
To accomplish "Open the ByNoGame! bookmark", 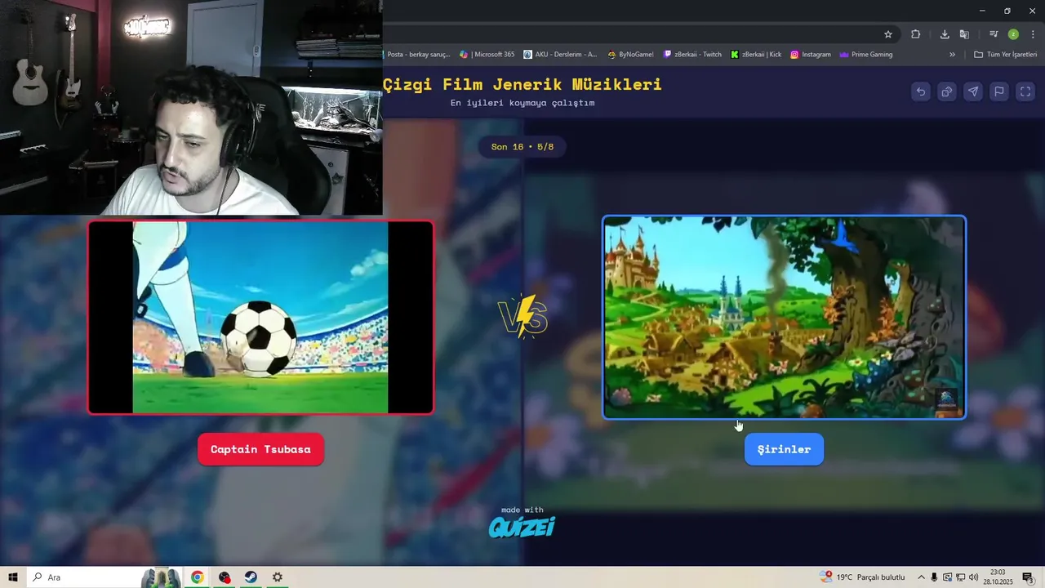I will pos(631,55).
